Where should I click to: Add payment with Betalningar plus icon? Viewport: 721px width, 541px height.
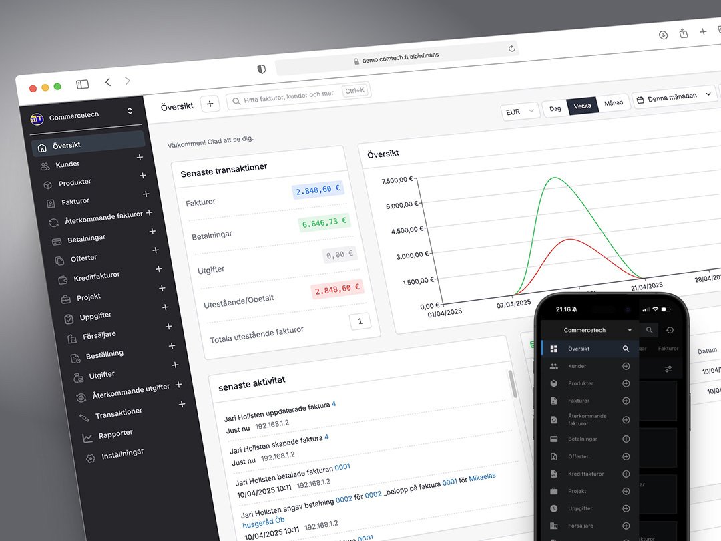[152, 231]
